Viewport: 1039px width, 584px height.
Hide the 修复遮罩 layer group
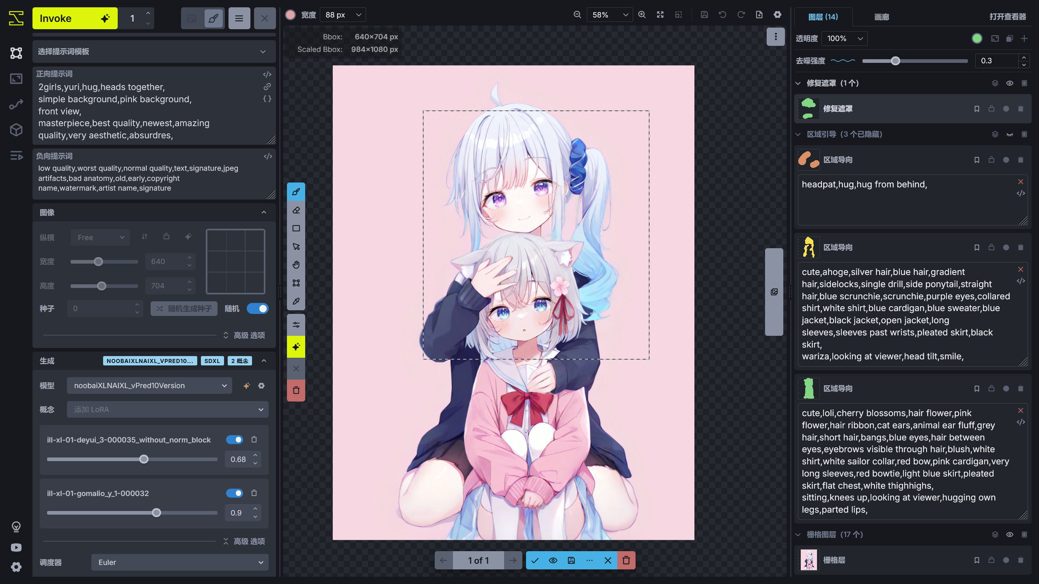(x=1009, y=83)
